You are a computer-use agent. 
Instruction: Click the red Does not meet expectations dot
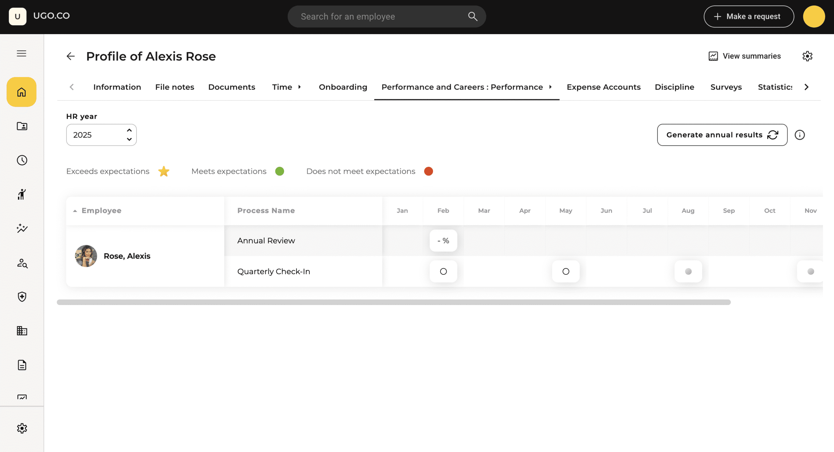coord(428,171)
